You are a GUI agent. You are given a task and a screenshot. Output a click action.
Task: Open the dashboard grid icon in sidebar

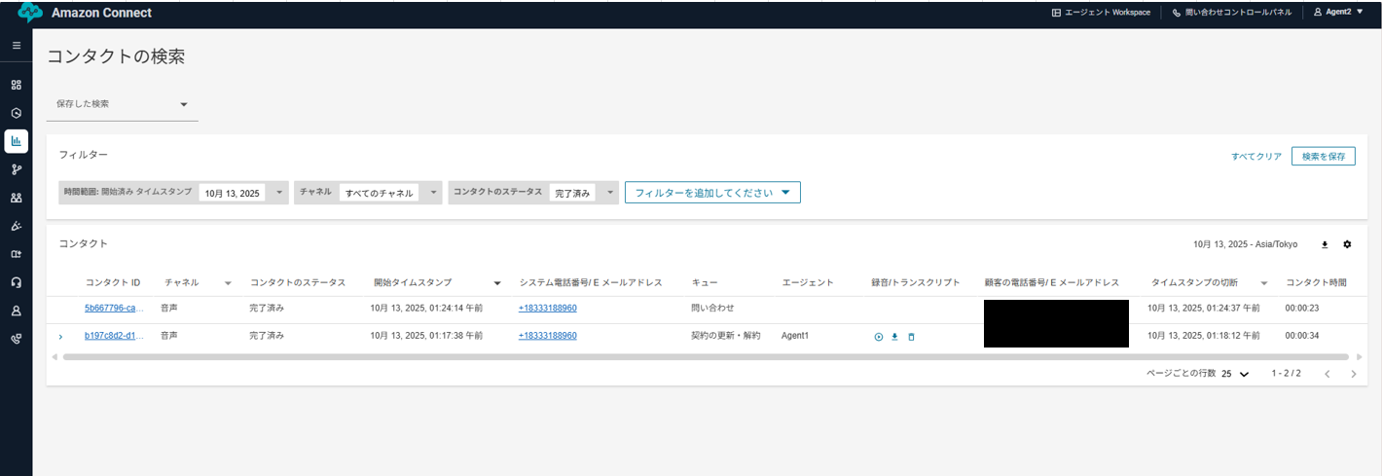click(16, 85)
